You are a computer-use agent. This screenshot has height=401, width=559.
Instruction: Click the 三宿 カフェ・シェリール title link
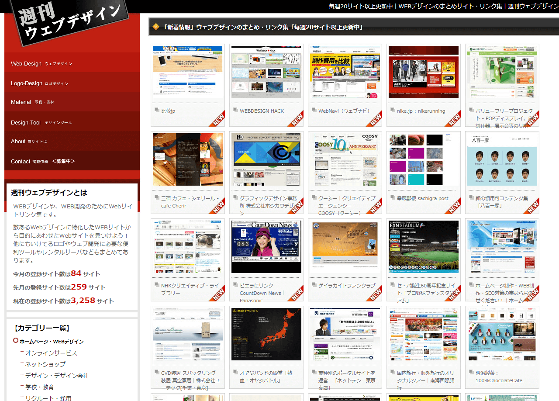click(x=190, y=202)
